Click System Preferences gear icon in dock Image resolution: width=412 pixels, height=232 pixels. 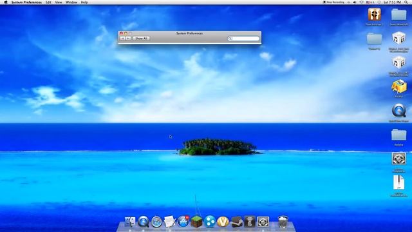(x=263, y=222)
